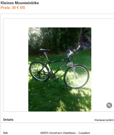Select the Details section heading
This screenshot has height=135, width=114.
(x=8, y=120)
